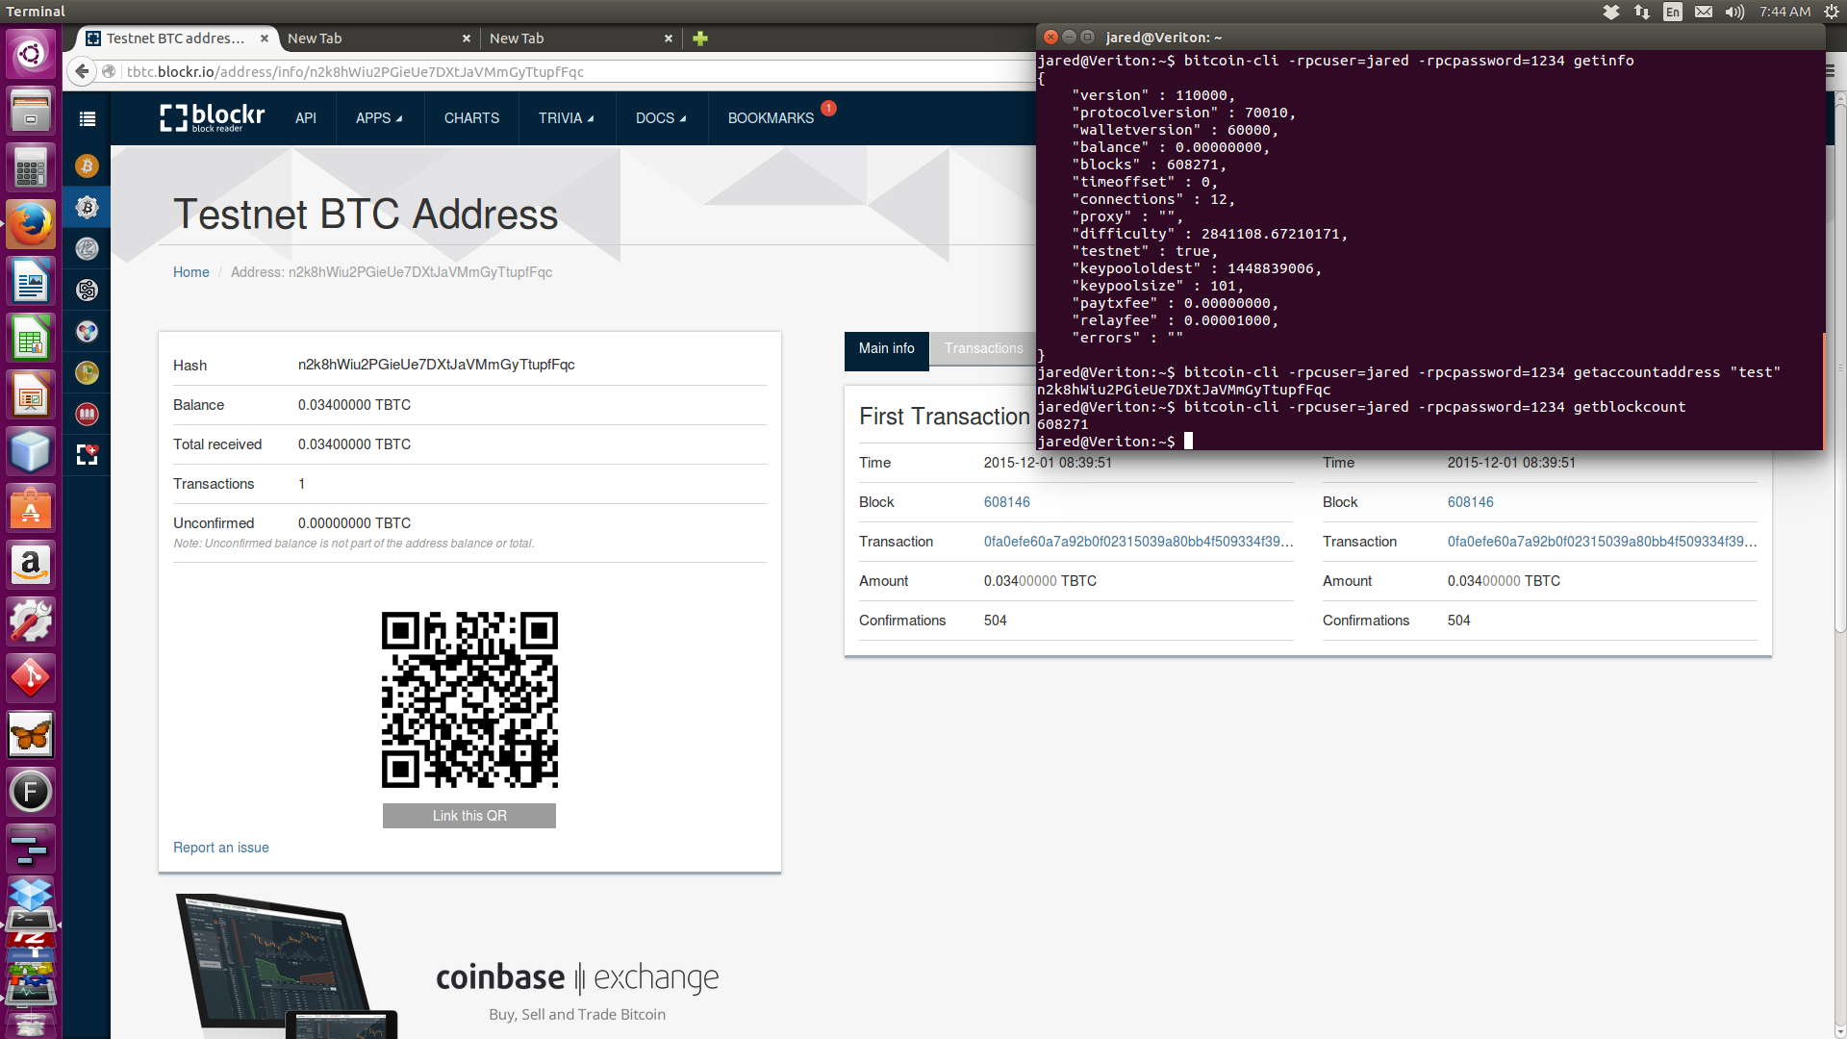The height and width of the screenshot is (1039, 1847).
Task: Open Ubuntu Dash home from launcher
Action: (31, 53)
